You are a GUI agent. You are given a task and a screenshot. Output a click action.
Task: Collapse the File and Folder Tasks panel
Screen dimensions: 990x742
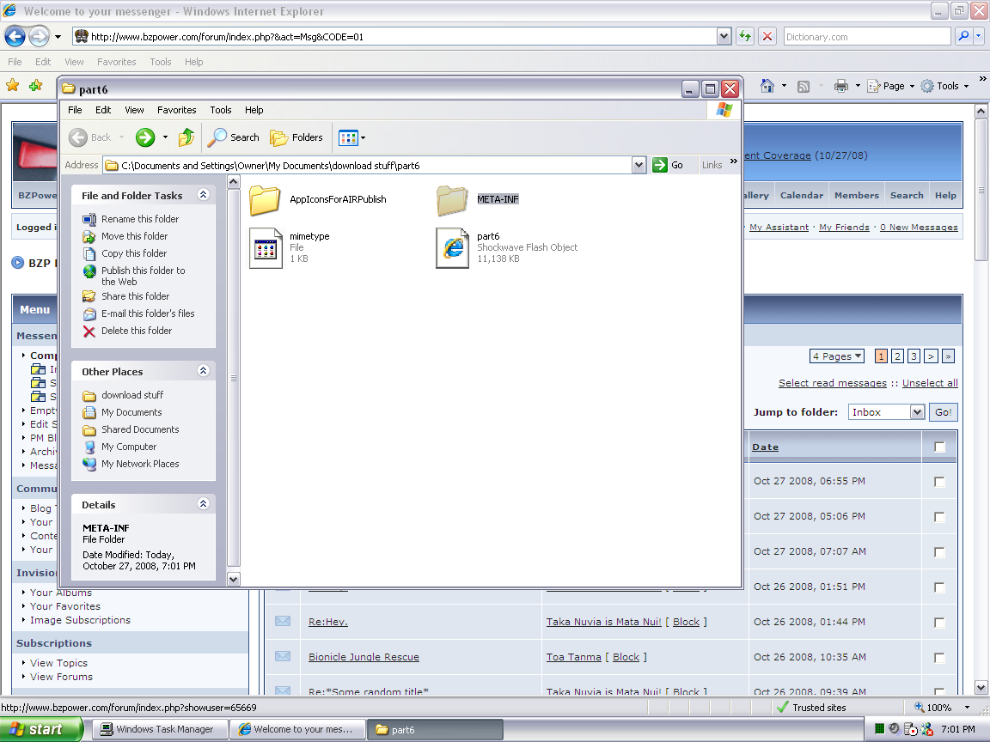(x=204, y=195)
